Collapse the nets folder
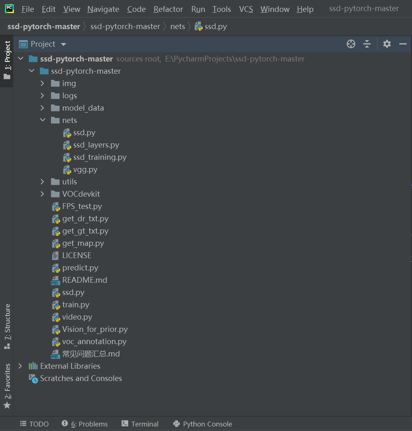The height and width of the screenshot is (431, 412). (42, 120)
